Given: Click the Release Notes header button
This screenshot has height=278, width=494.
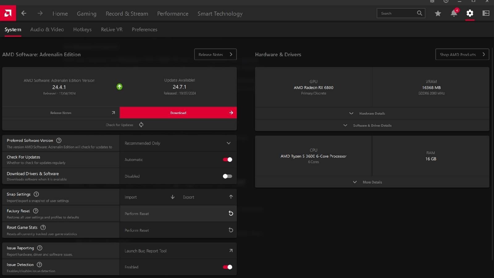Looking at the screenshot, I should tap(216, 54).
